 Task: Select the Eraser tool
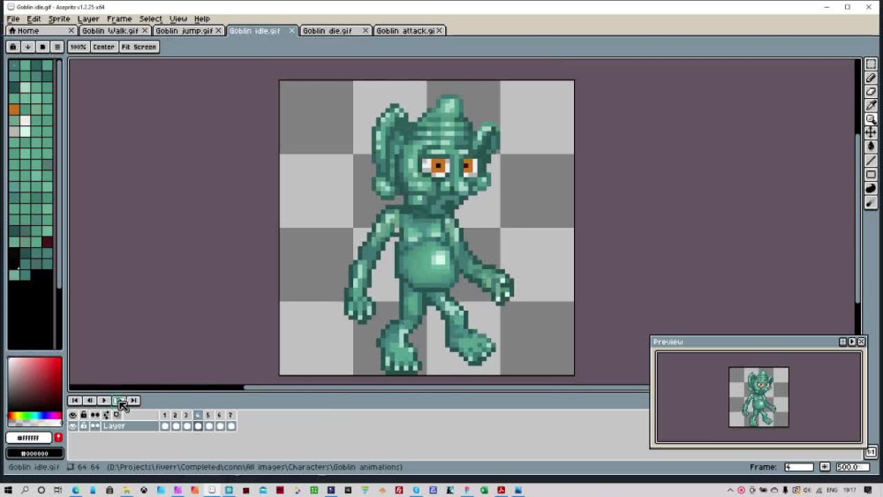click(x=871, y=91)
